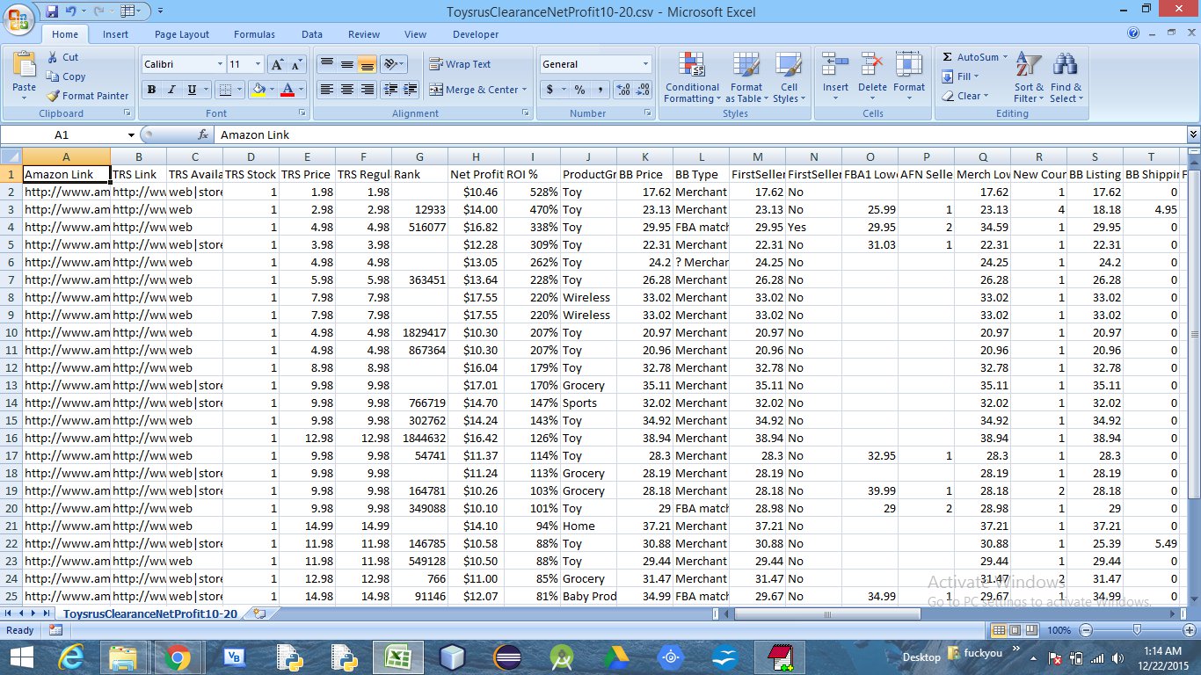Open Format cells menu

[909, 77]
